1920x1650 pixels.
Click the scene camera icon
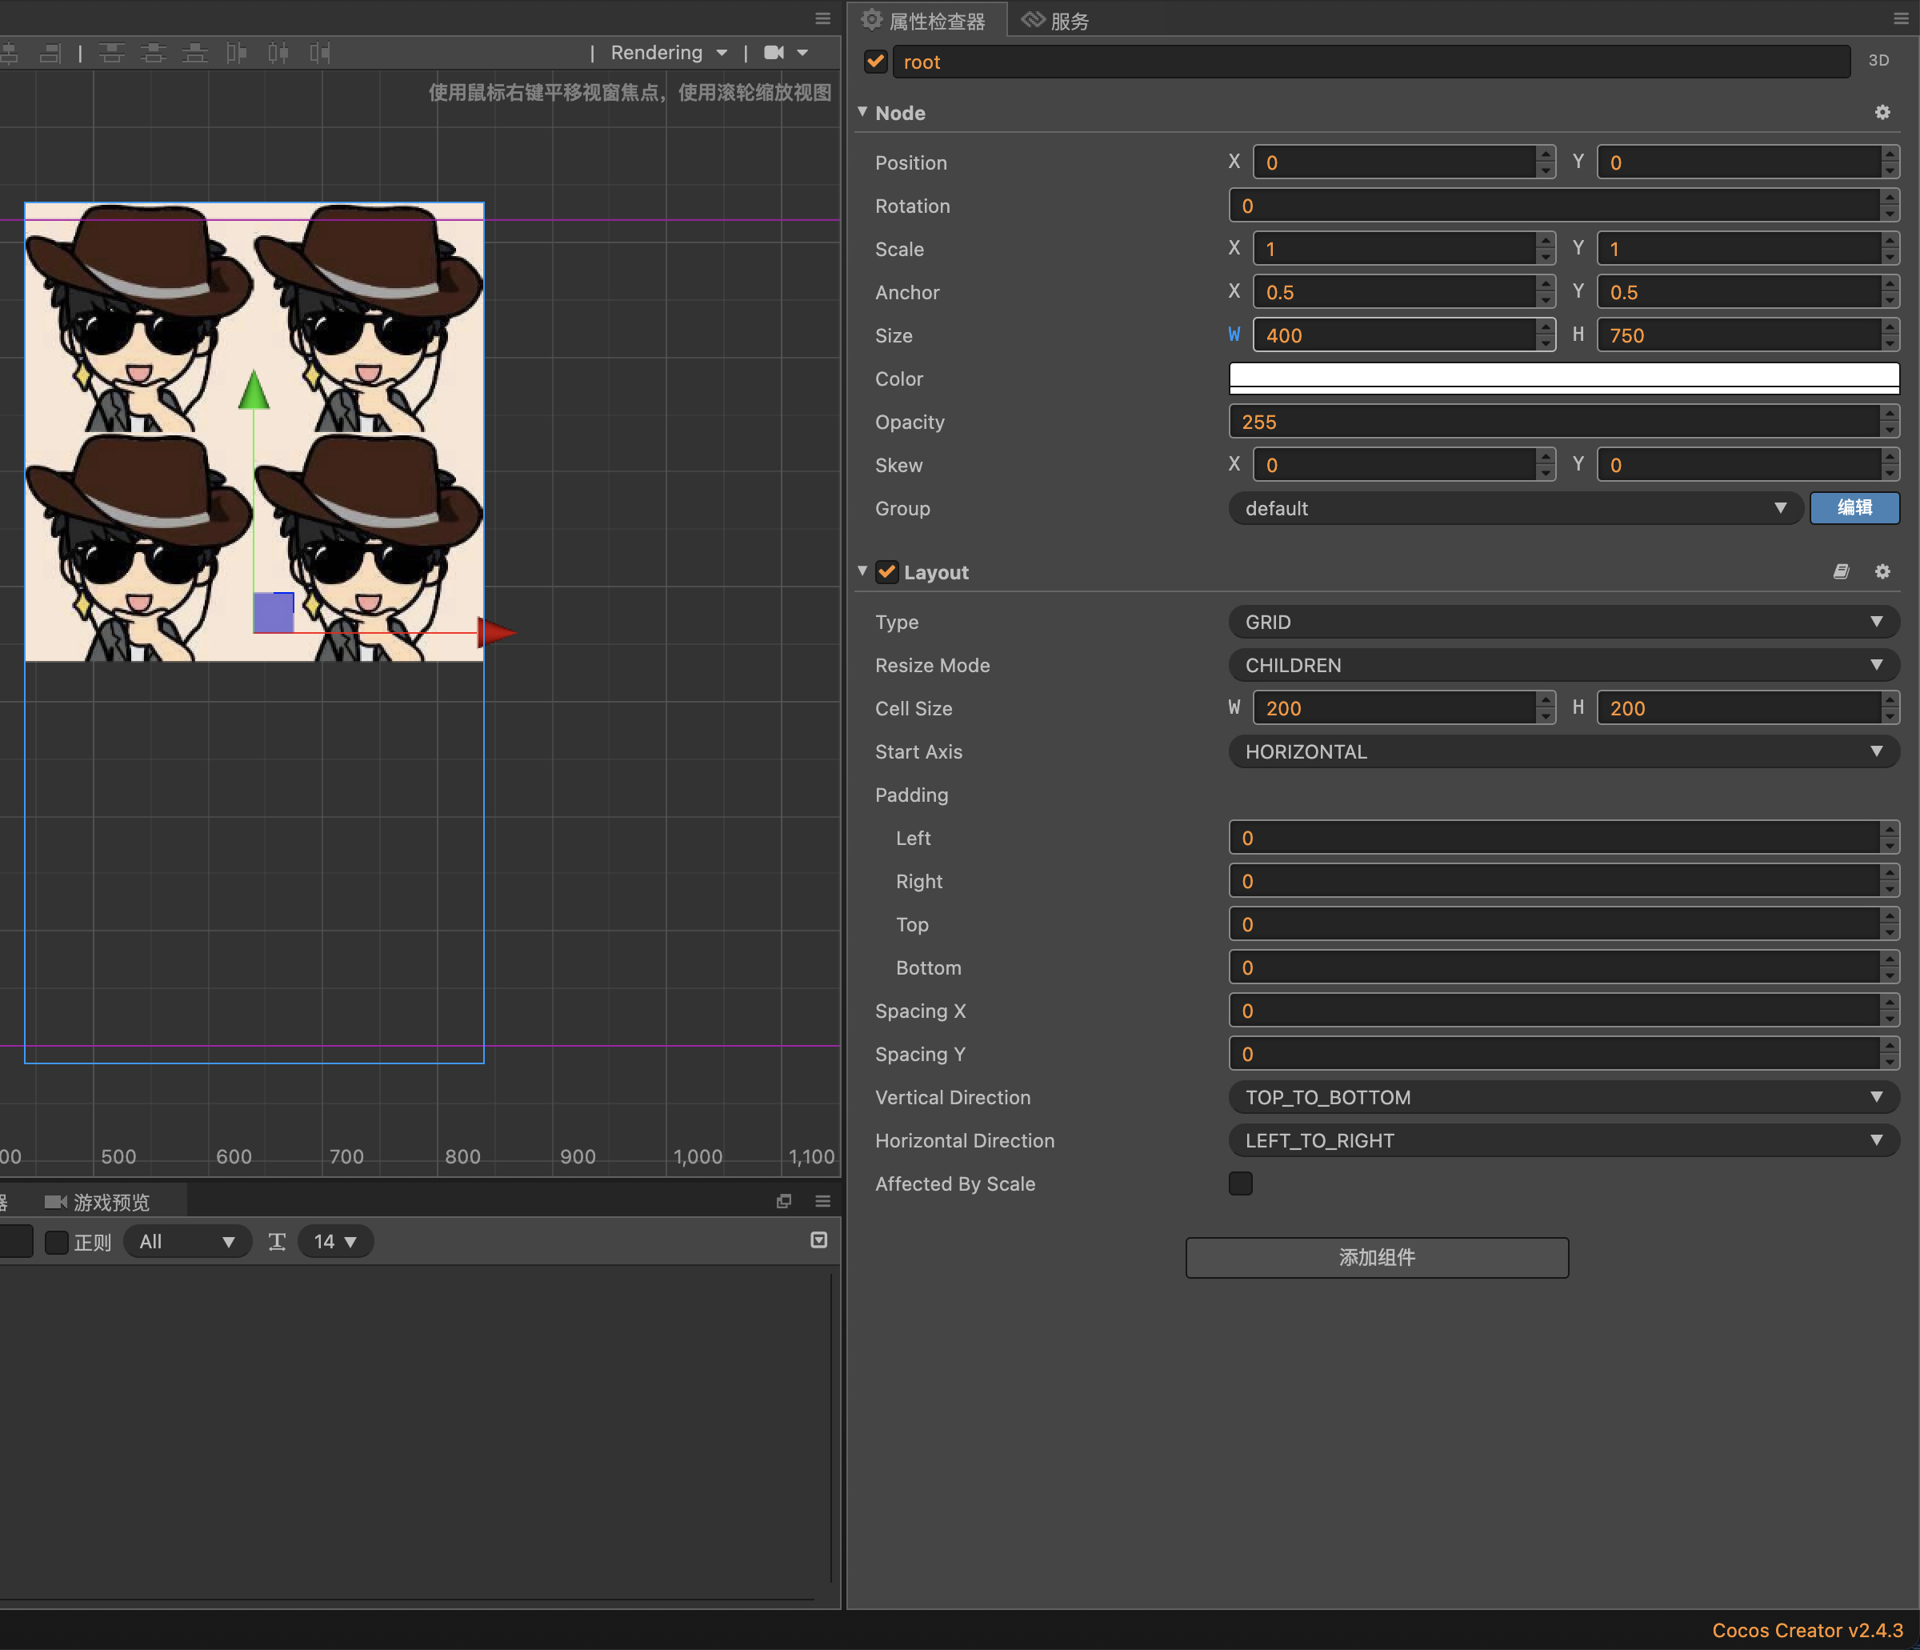pyautogui.click(x=774, y=53)
